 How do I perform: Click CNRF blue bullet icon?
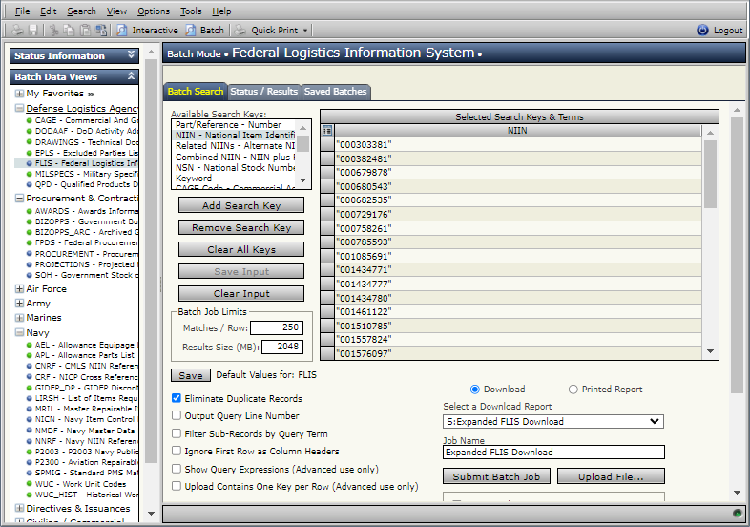[30, 366]
